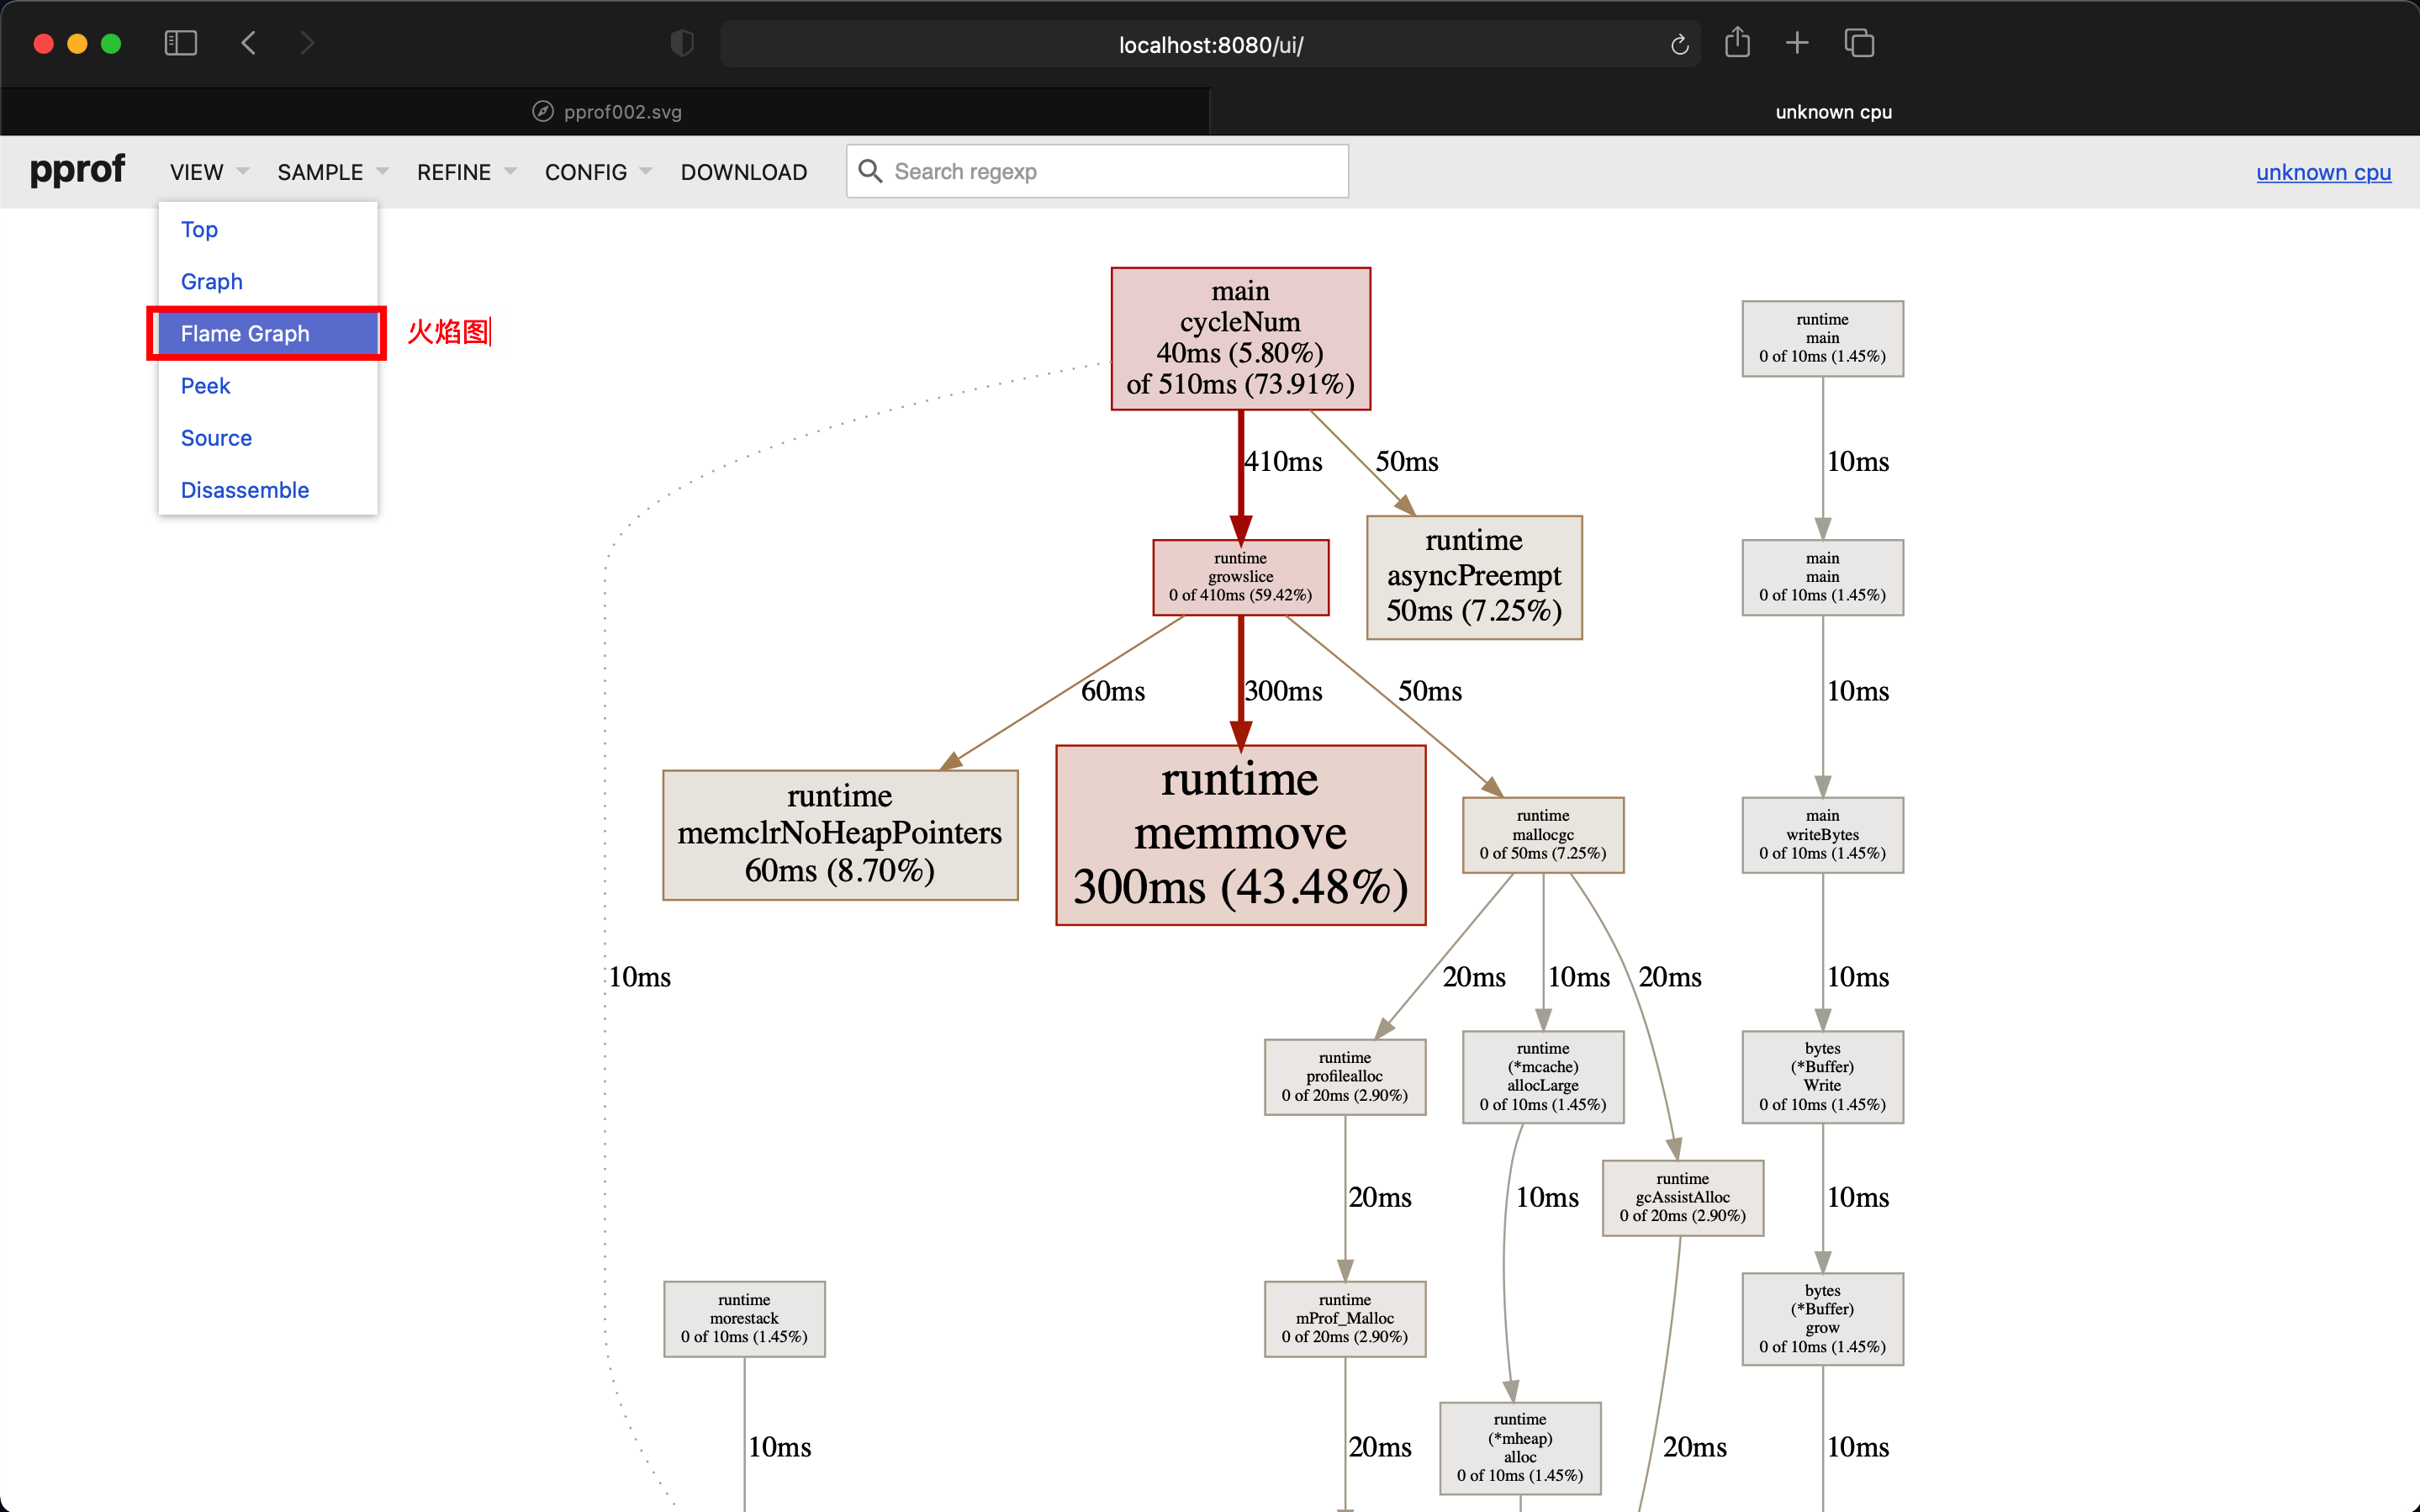Click the privacy shield icon
The width and height of the screenshot is (2420, 1512).
[x=682, y=43]
